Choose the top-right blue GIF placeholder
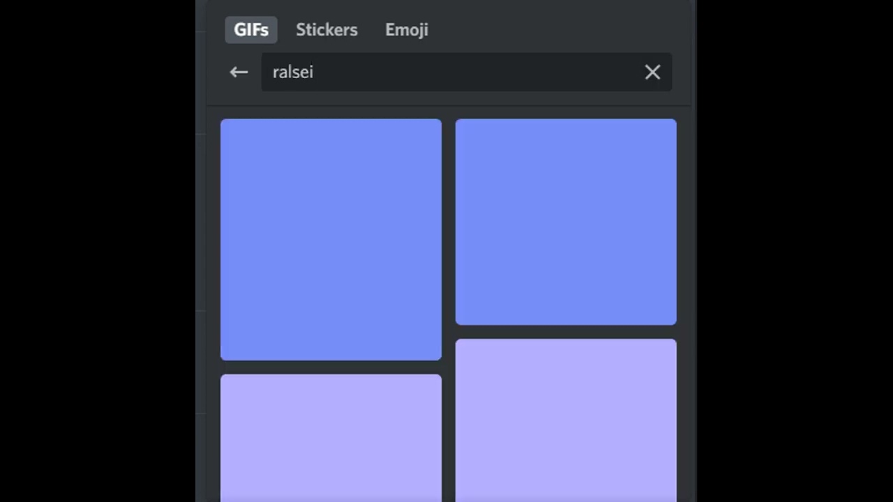This screenshot has width=893, height=502. 566,222
